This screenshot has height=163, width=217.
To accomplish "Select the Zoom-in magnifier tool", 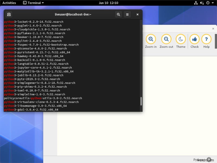I will (151, 39).
